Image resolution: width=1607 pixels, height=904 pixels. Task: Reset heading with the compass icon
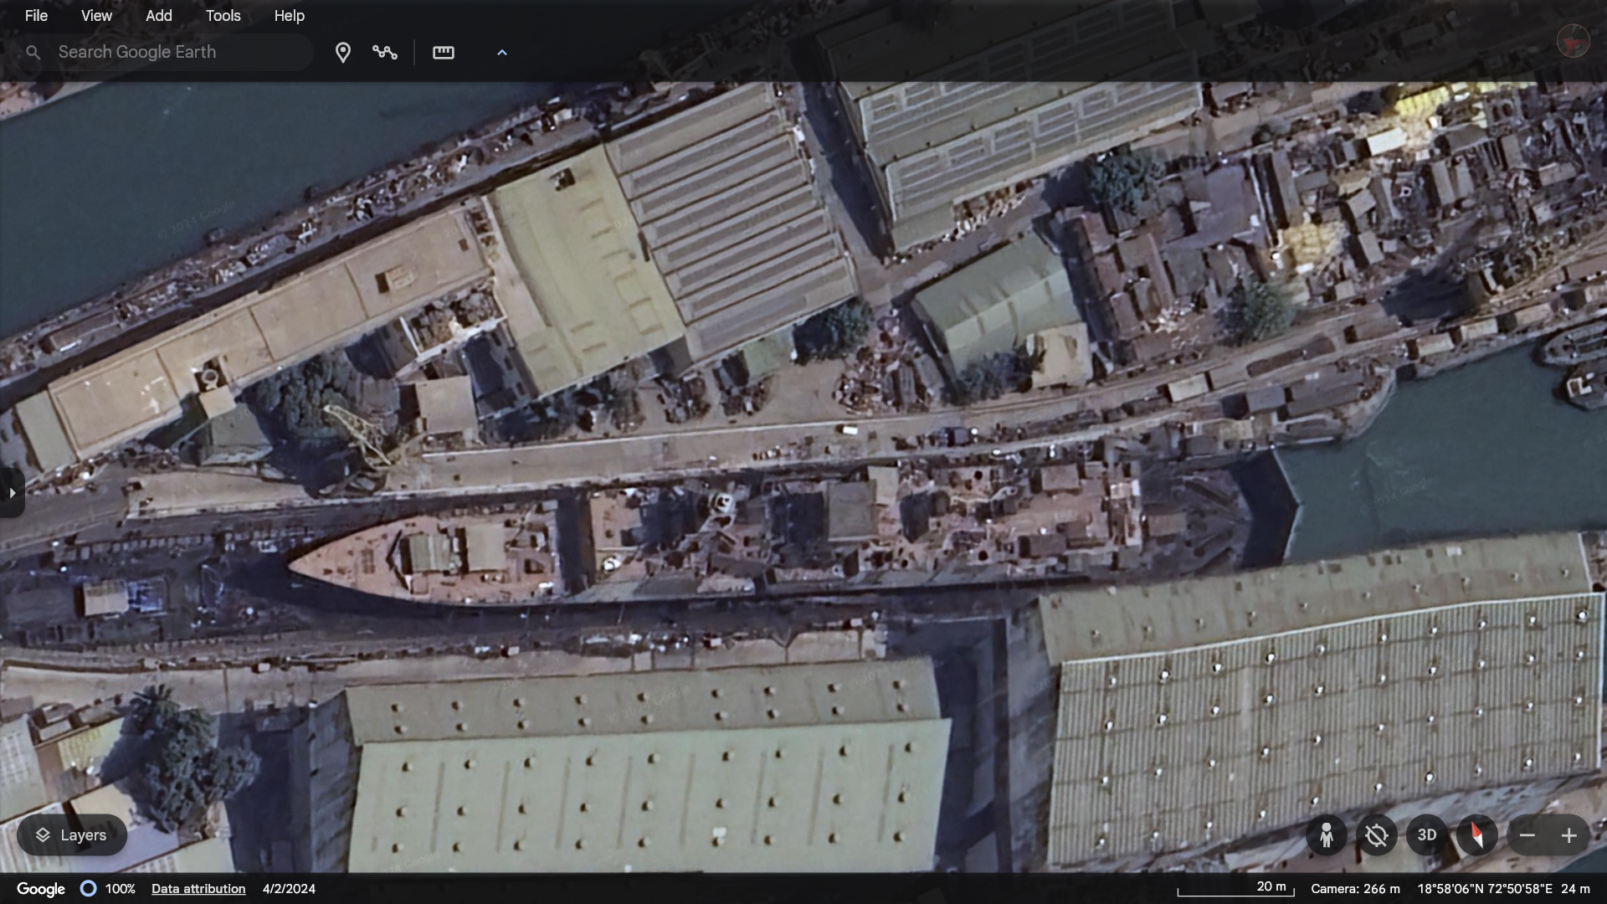[1476, 835]
